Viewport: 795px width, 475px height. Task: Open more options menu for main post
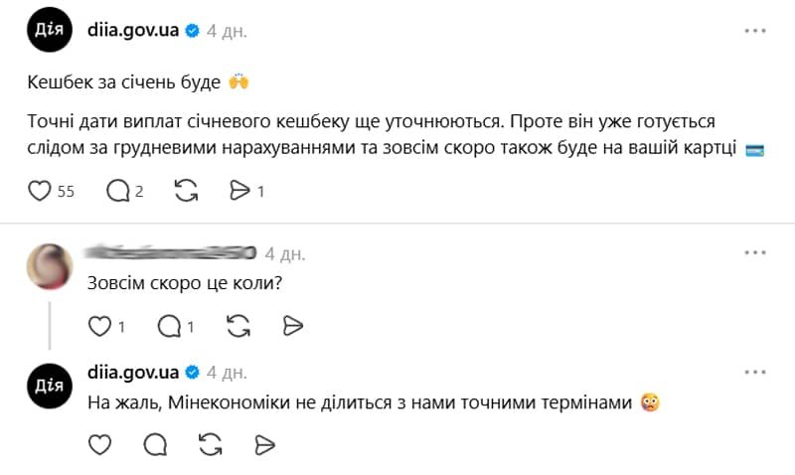click(x=755, y=31)
